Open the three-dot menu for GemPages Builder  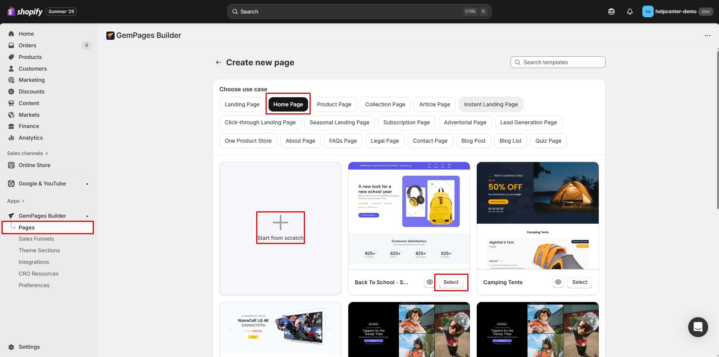[x=707, y=36]
